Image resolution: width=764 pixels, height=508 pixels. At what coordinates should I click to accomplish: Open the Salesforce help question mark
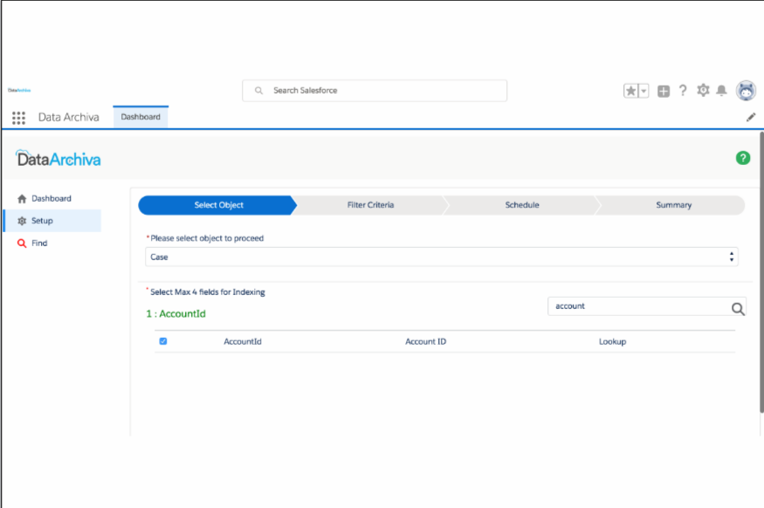click(683, 91)
